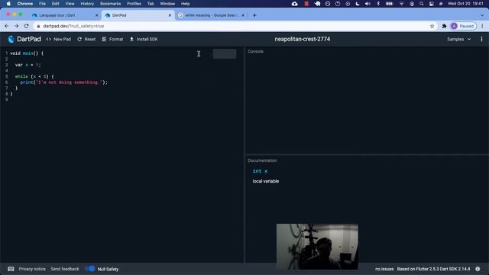Open the View menu
Screen dimensions: 489x275
click(70, 4)
